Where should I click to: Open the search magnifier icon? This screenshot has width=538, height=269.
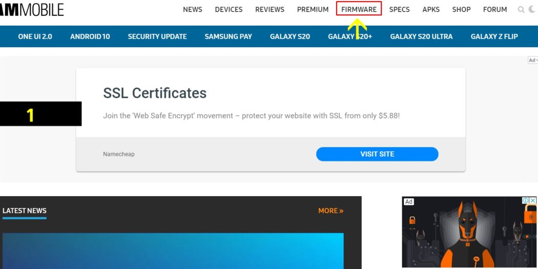(521, 10)
